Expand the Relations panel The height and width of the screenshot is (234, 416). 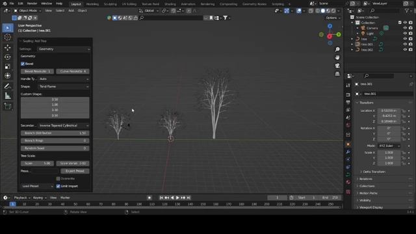365,179
